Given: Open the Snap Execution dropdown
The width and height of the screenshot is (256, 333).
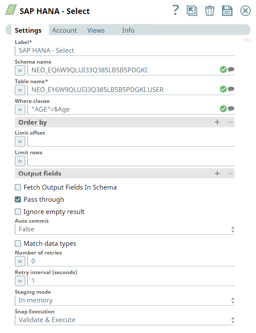Looking at the screenshot, I should click(125, 320).
